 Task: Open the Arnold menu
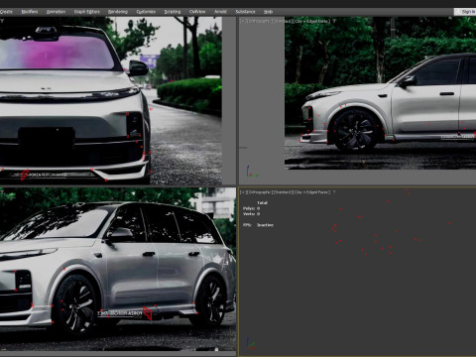220,12
